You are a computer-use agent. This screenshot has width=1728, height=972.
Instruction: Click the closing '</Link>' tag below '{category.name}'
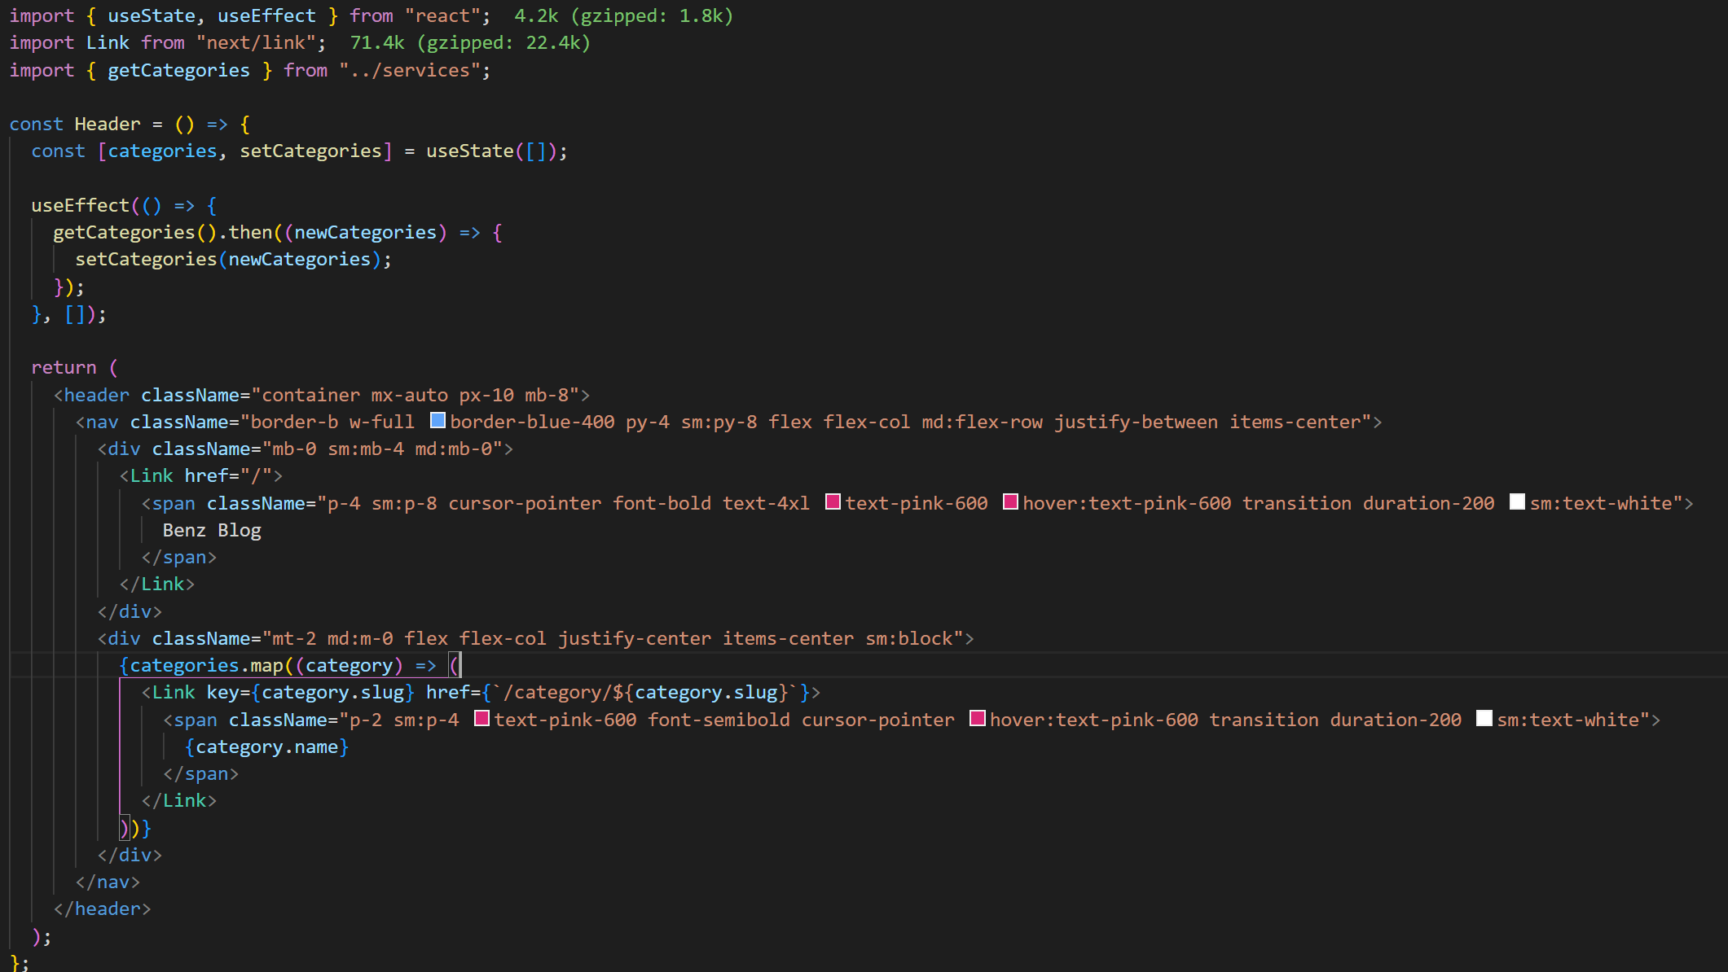coord(178,801)
